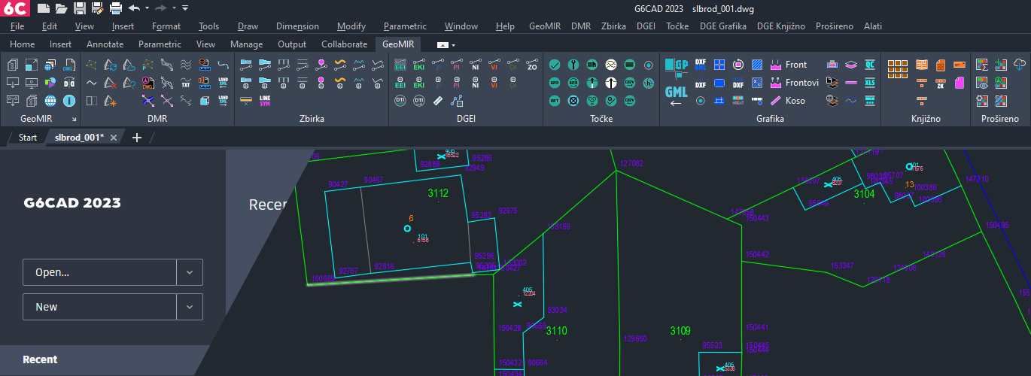The width and height of the screenshot is (1031, 376).
Task: Click the sigma table icon in Prošireno
Action: [982, 65]
